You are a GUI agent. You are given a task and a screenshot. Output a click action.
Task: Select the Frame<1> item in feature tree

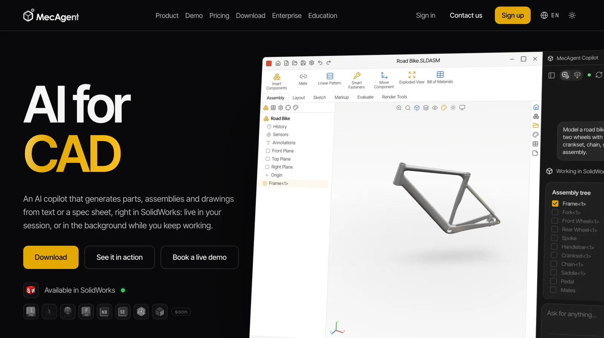293,184
